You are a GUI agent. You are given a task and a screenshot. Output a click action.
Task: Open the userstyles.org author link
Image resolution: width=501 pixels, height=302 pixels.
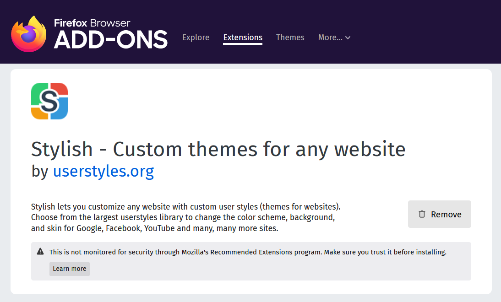coord(103,171)
